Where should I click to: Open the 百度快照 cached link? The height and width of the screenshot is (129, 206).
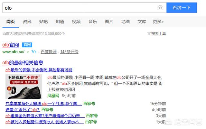tap(49, 52)
